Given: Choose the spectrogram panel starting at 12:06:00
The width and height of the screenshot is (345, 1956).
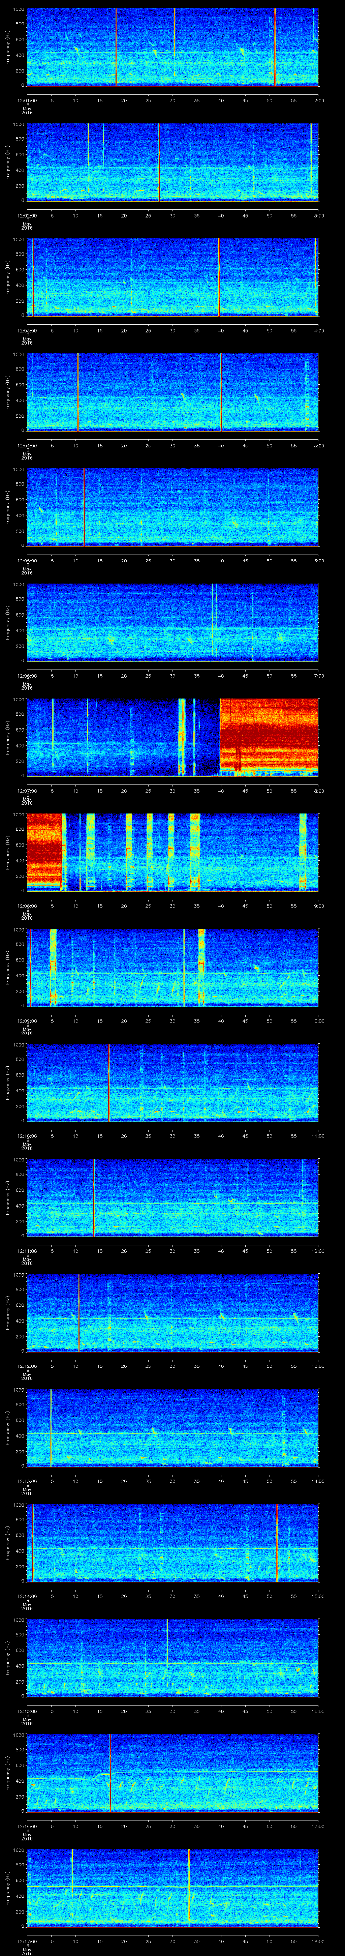Looking at the screenshot, I should coord(172,622).
